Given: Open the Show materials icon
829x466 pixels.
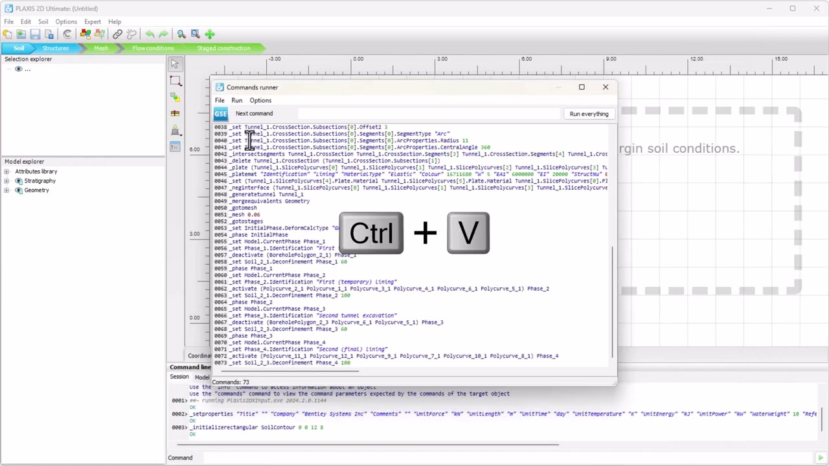Looking at the screenshot, I should 85,34.
